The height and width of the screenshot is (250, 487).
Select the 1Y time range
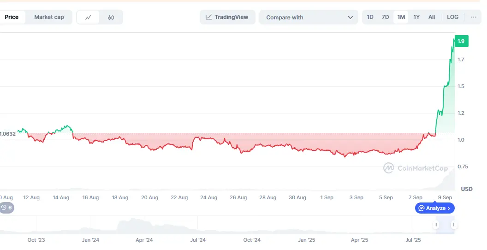pos(416,17)
